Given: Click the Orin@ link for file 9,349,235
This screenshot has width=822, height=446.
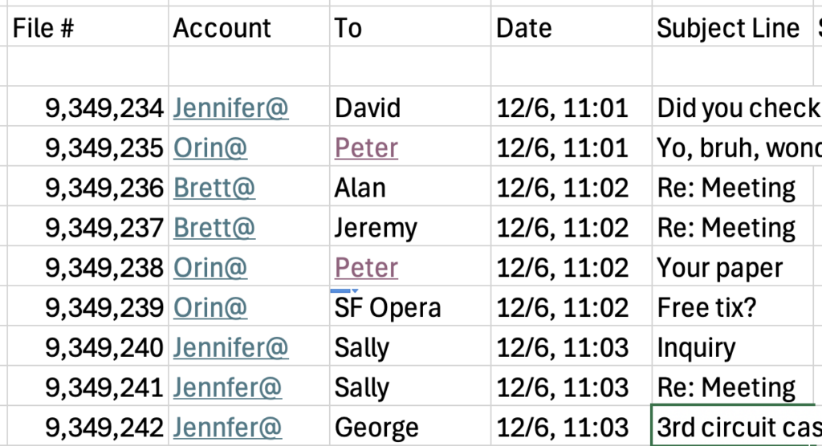Looking at the screenshot, I should point(210,148).
